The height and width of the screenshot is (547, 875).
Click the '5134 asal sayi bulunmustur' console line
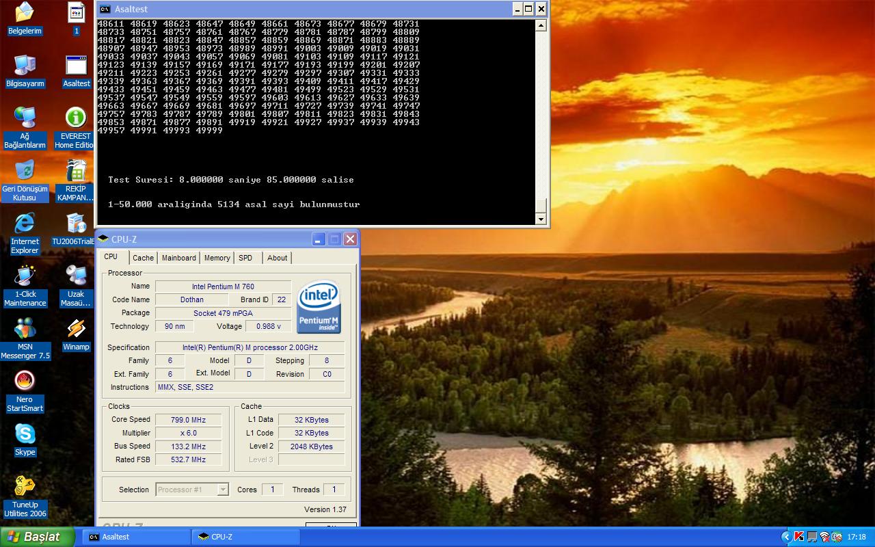coord(234,204)
